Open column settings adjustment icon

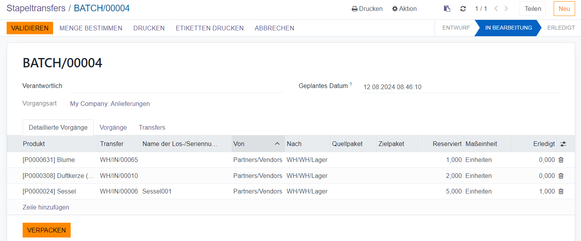pyautogui.click(x=563, y=144)
